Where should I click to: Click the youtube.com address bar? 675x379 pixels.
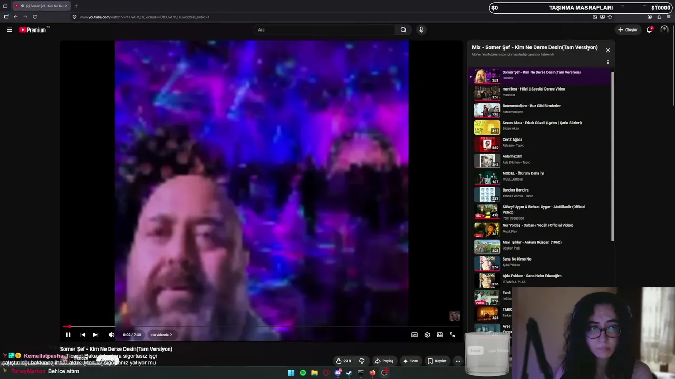click(337, 17)
